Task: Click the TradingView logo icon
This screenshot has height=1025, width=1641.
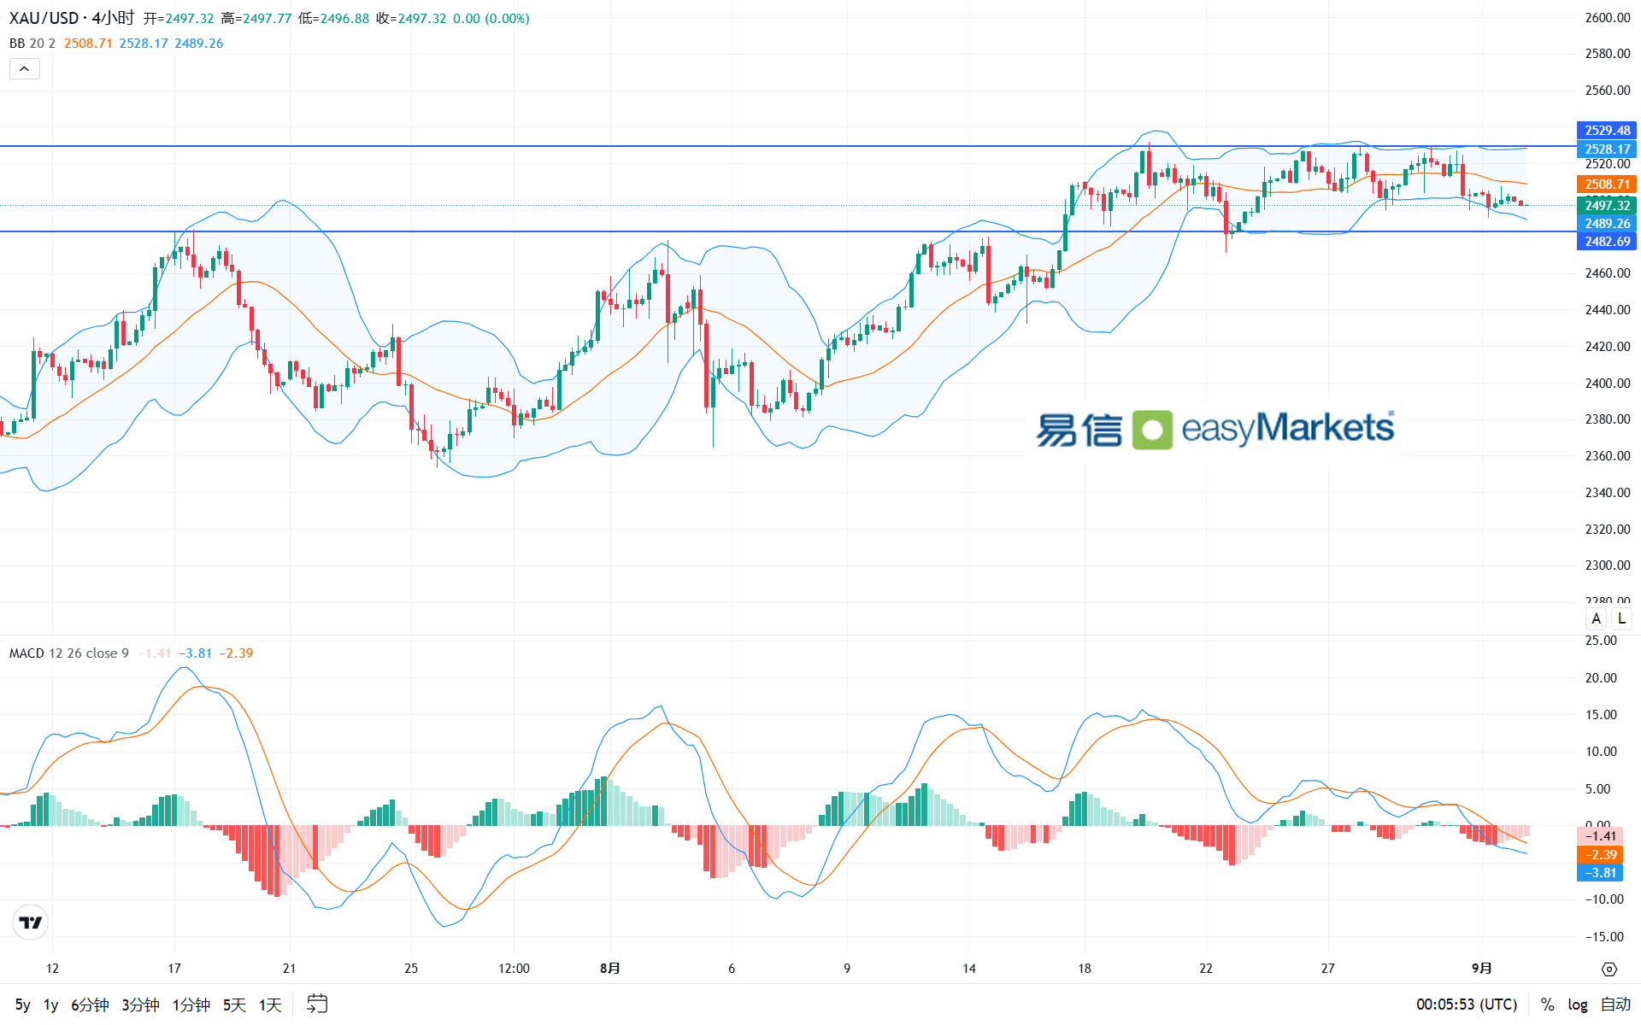Action: tap(31, 922)
